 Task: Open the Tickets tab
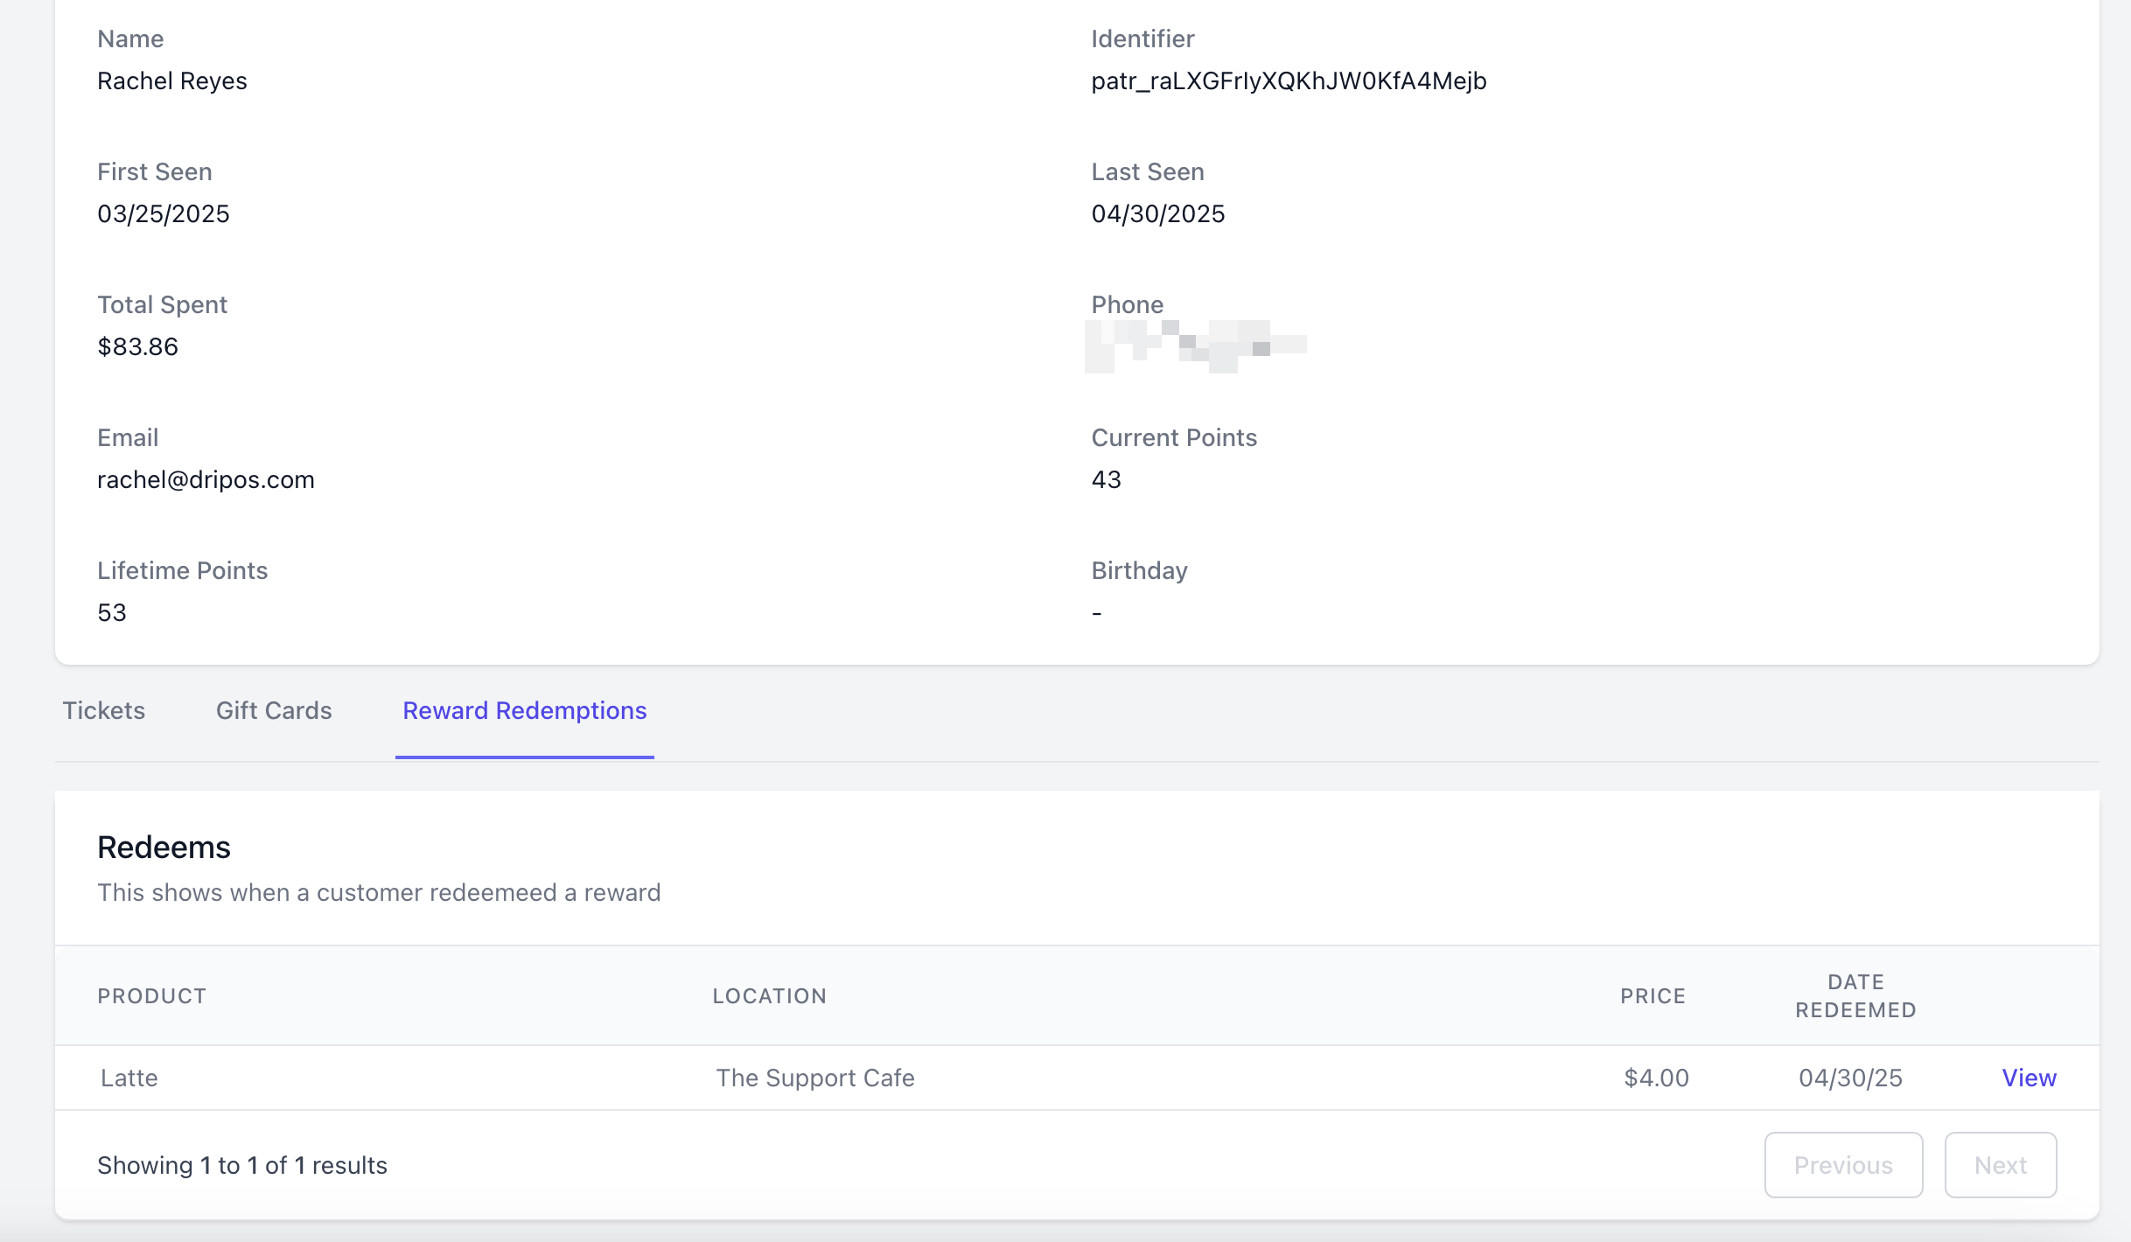pos(103,710)
